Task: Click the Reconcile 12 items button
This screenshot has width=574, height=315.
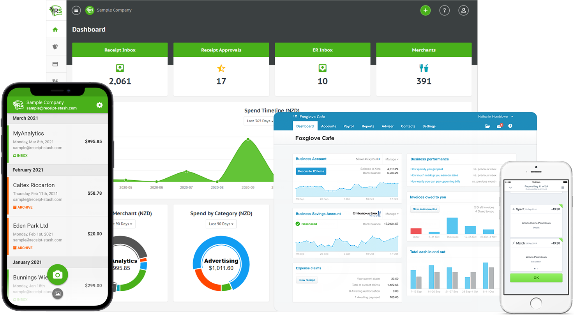Action: 311,171
